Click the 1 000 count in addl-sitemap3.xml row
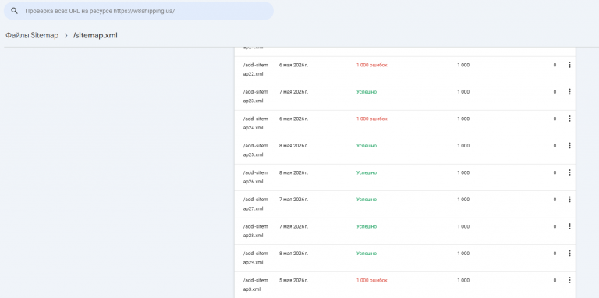This screenshot has width=599, height=298. coord(463,280)
